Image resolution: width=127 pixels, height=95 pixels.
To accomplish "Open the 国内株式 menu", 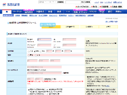I will click(29, 12).
